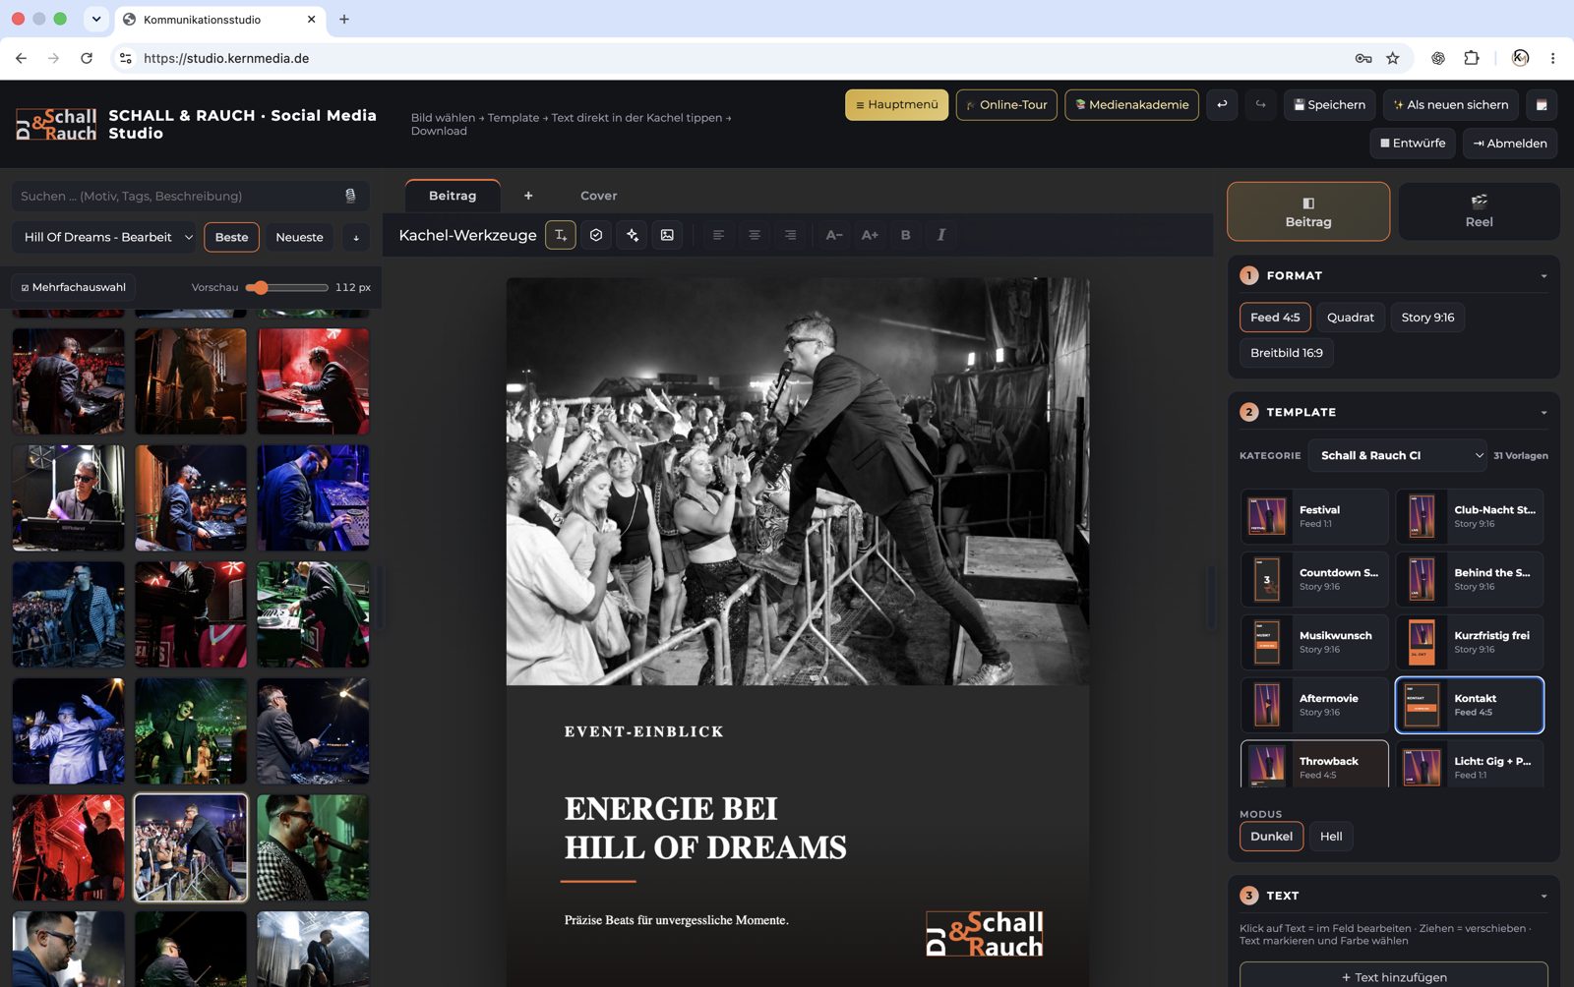Choose the Festival Feed 1:1 template
Image resolution: width=1574 pixels, height=987 pixels.
[x=1314, y=516]
